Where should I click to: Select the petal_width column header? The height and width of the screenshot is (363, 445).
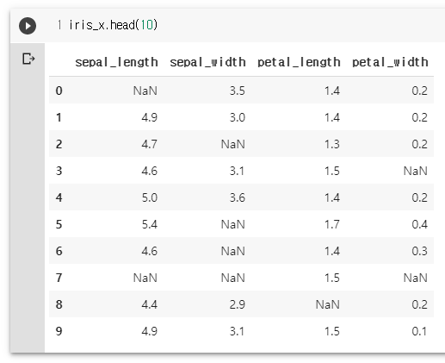[390, 62]
